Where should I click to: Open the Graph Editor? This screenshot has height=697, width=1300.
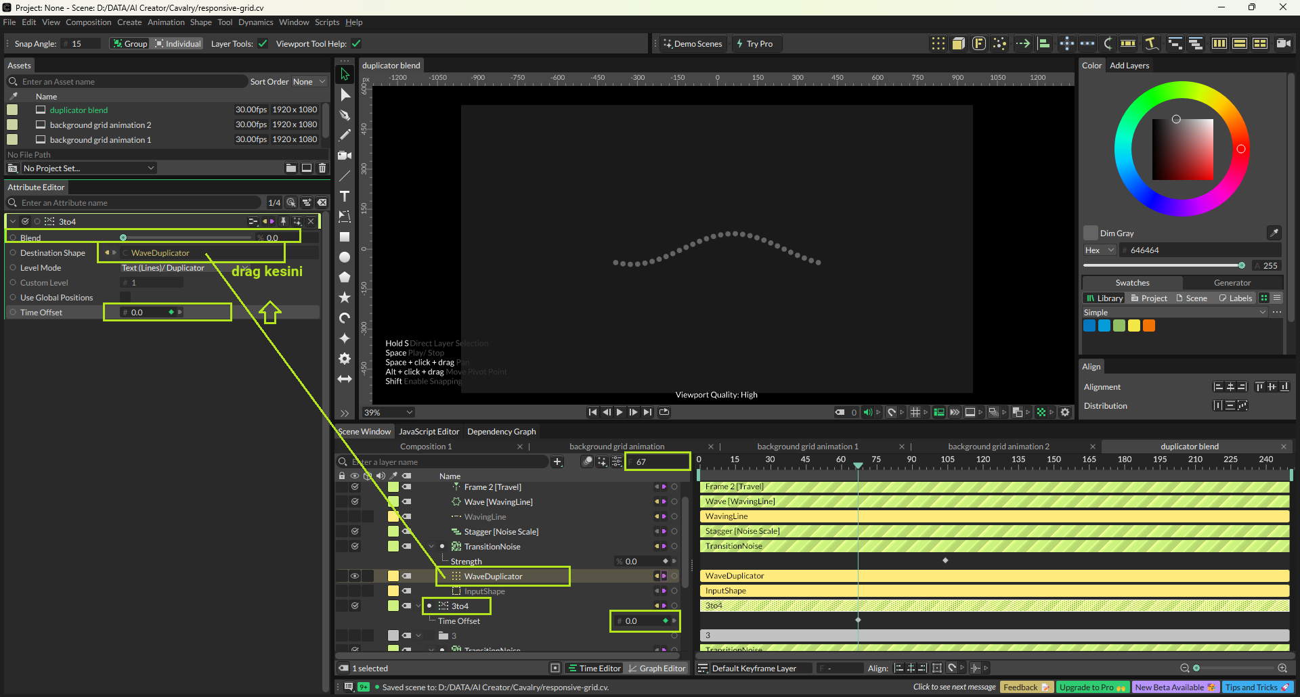click(x=656, y=668)
